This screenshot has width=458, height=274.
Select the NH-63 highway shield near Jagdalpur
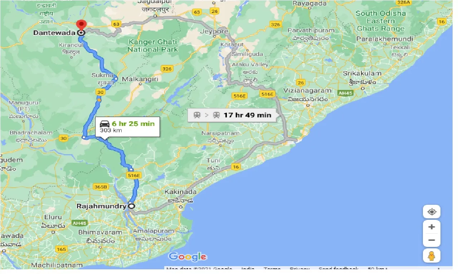click(196, 11)
